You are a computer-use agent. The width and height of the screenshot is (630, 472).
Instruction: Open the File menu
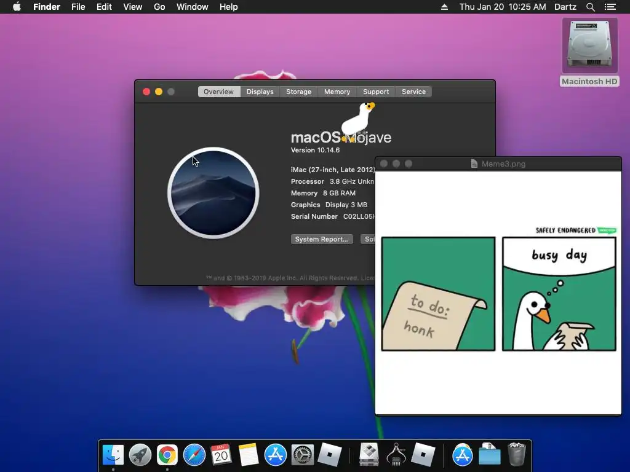coord(78,7)
